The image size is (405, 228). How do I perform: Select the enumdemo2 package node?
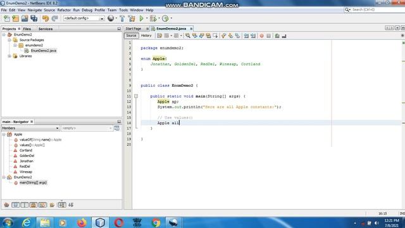click(34, 45)
